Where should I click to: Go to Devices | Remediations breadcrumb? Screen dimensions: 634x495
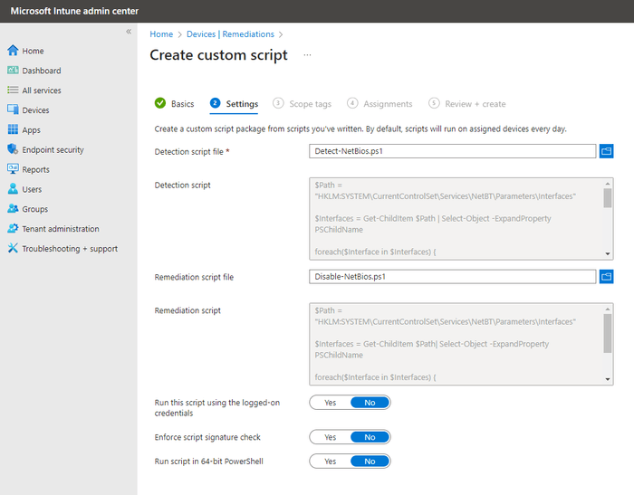[x=230, y=34]
